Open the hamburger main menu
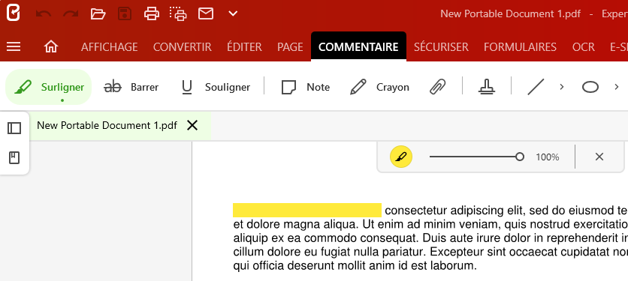628x281 pixels. pyautogui.click(x=14, y=46)
